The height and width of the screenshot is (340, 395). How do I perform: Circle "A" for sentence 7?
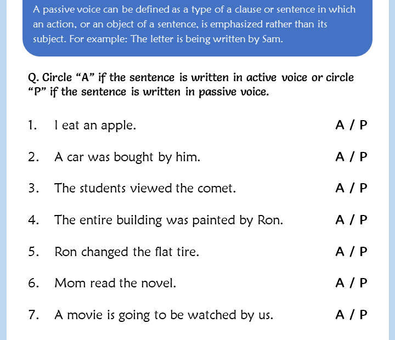click(x=341, y=315)
